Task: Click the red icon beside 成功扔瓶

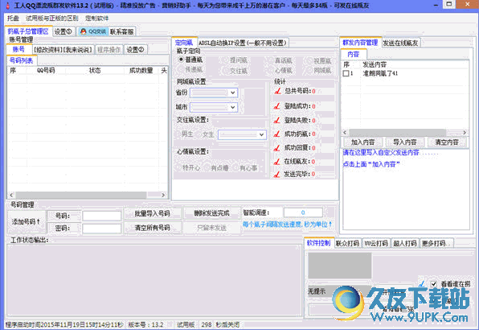Action: (x=276, y=134)
